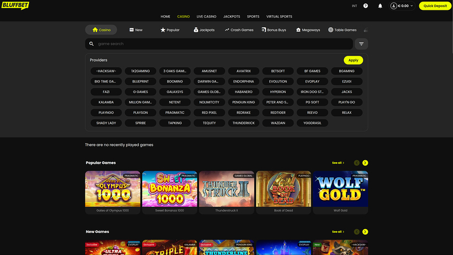The image size is (453, 255).
Task: Toggle the NOLIMITCITY provider chip
Action: 209,102
